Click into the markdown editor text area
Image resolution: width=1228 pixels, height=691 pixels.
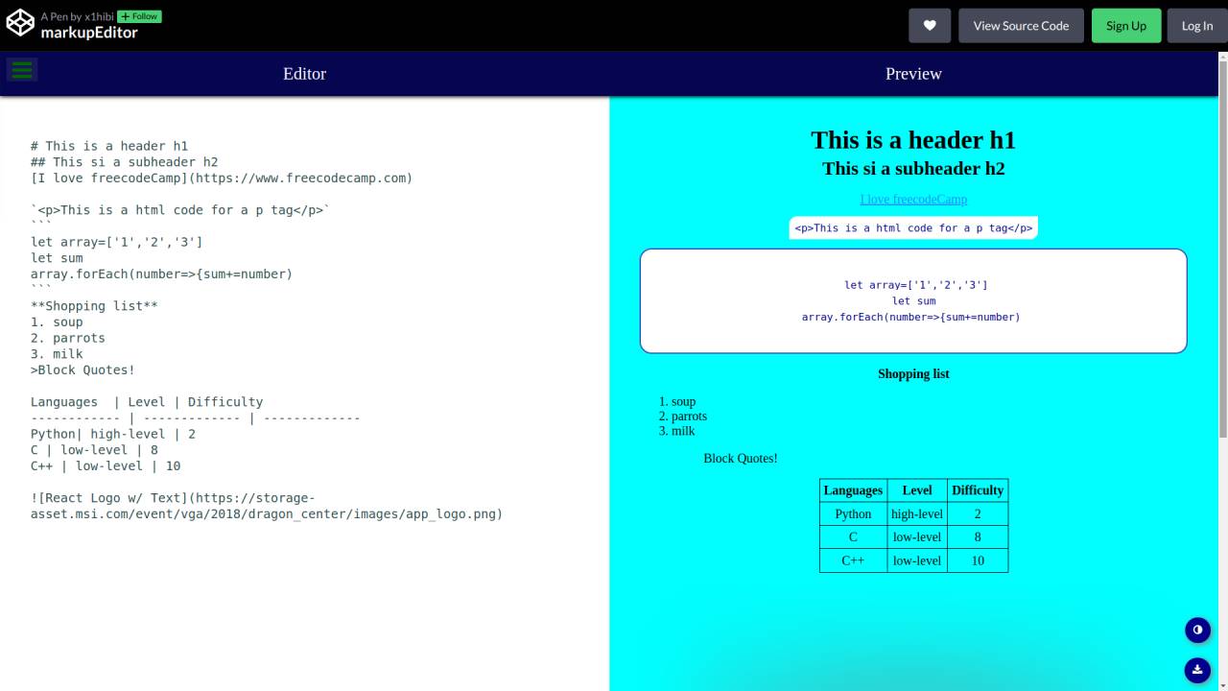304,393
